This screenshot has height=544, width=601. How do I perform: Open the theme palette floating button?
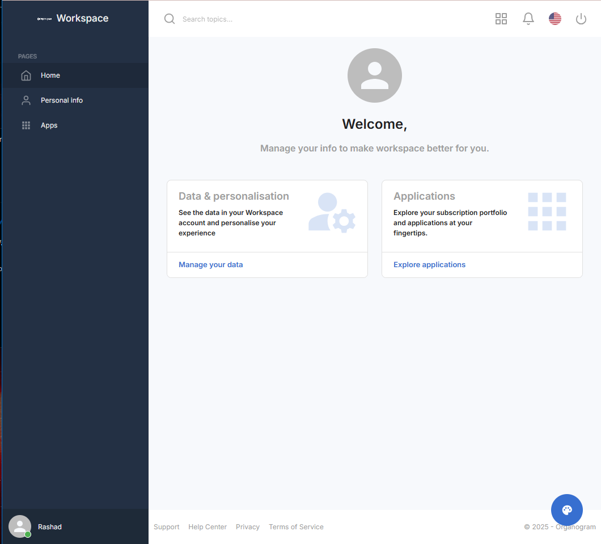pos(566,510)
